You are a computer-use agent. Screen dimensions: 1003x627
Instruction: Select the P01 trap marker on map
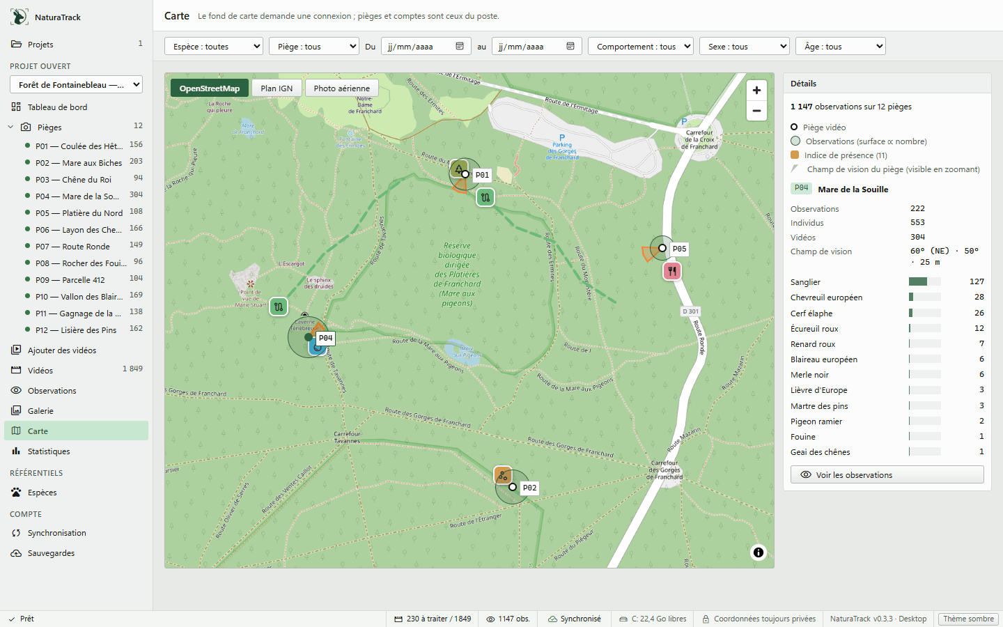tap(465, 174)
